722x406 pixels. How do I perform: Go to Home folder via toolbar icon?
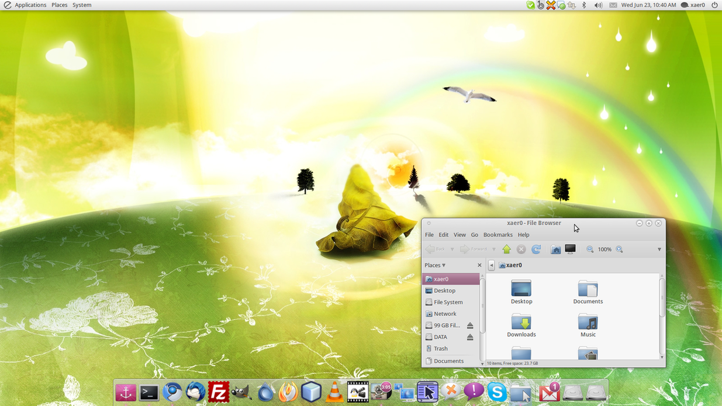555,249
